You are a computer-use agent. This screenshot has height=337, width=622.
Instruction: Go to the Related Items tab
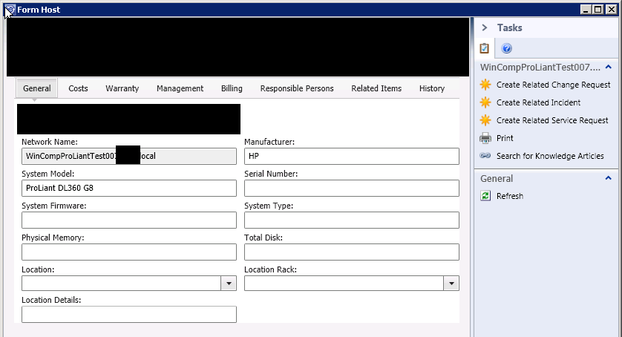376,88
